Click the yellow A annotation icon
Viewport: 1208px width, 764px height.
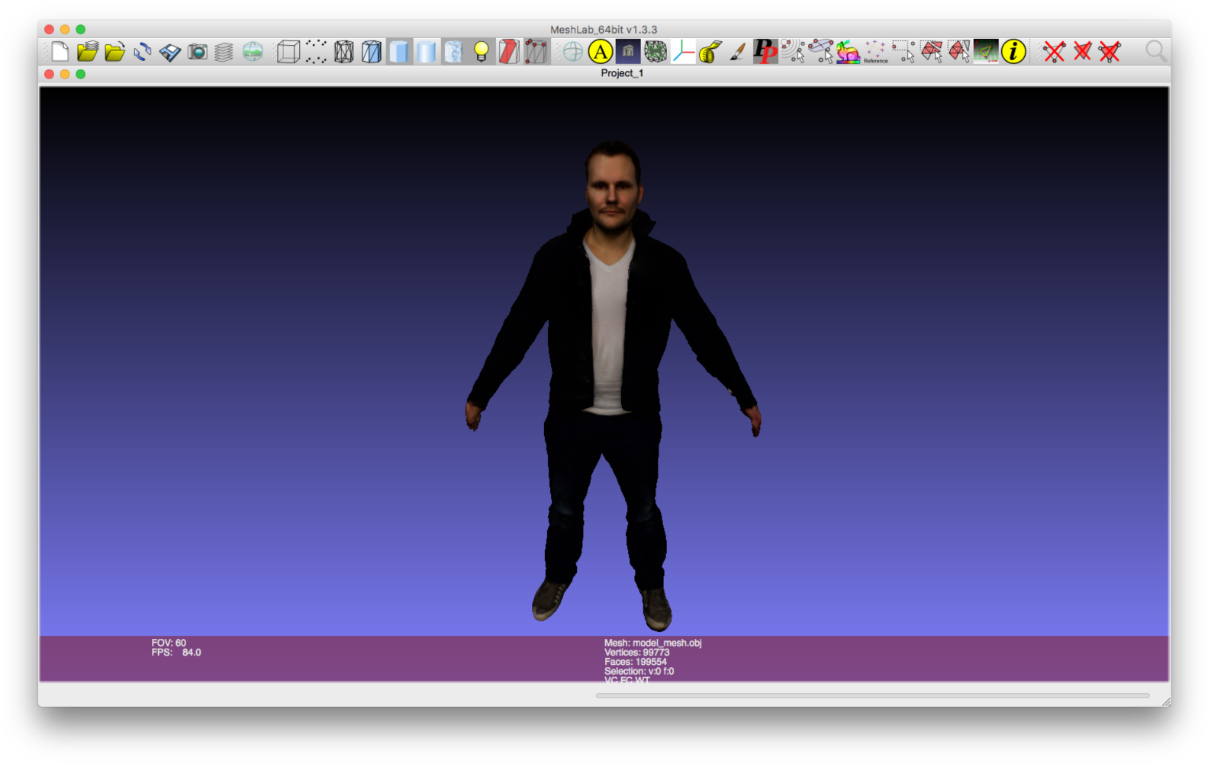(x=601, y=52)
